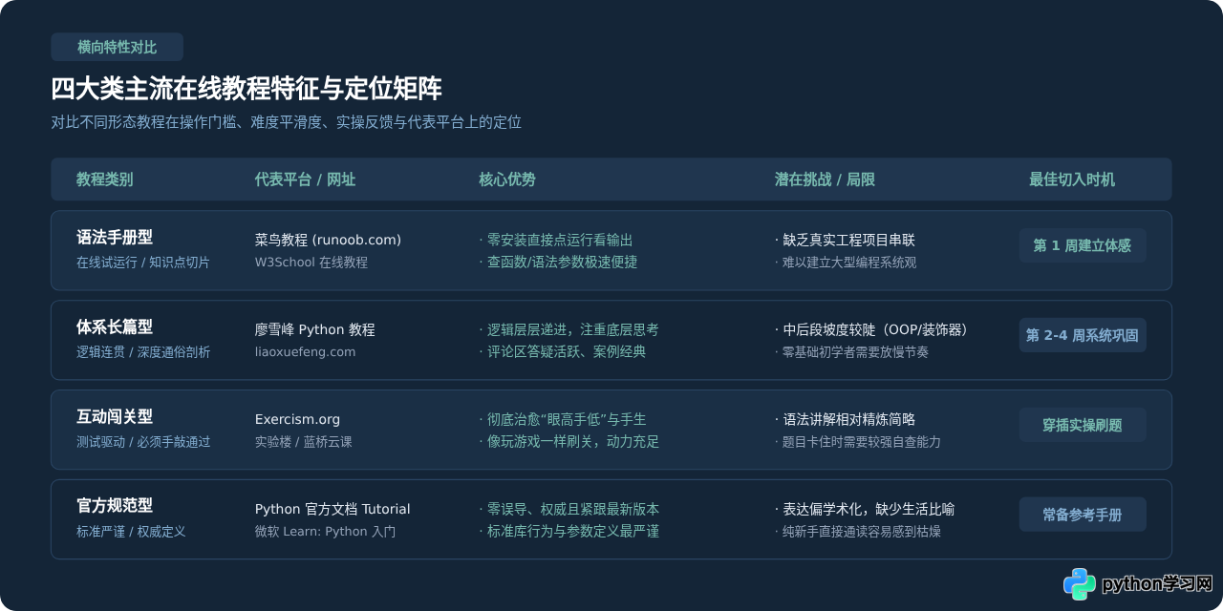
Task: Click 查函数/语法参数极速便捷 advantage
Action: [x=558, y=262]
